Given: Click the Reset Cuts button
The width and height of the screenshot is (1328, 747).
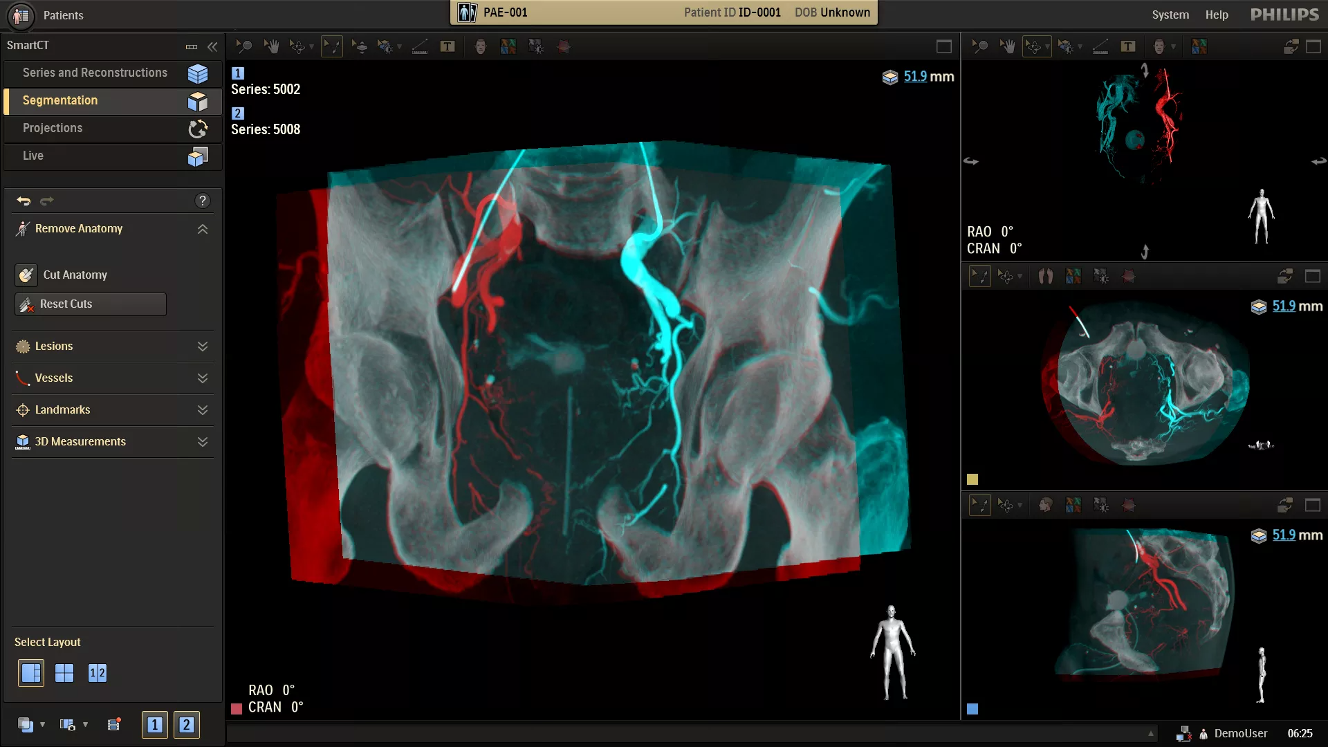Looking at the screenshot, I should click(91, 304).
